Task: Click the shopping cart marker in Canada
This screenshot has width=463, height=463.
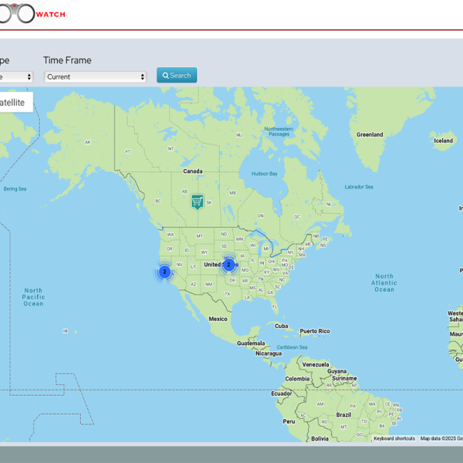Action: pos(198,201)
